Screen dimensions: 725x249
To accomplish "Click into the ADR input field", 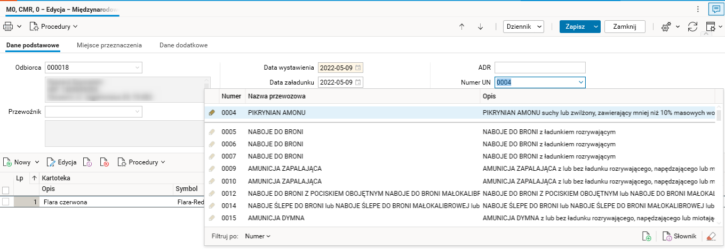I will point(540,68).
